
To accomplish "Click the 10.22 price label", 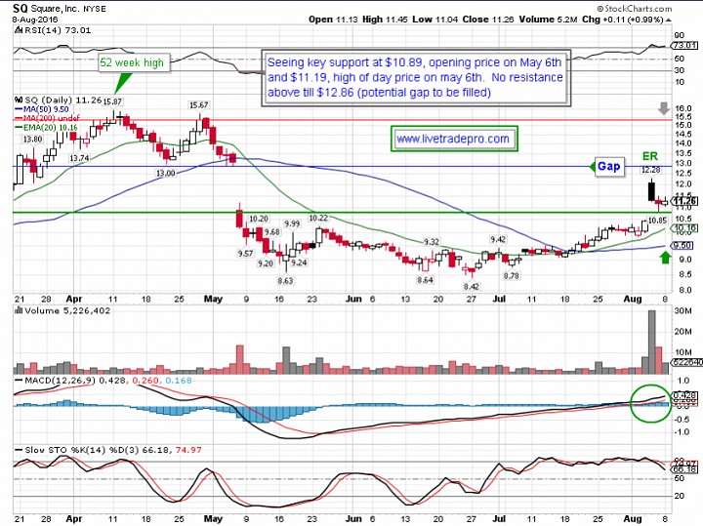I will pos(318,218).
